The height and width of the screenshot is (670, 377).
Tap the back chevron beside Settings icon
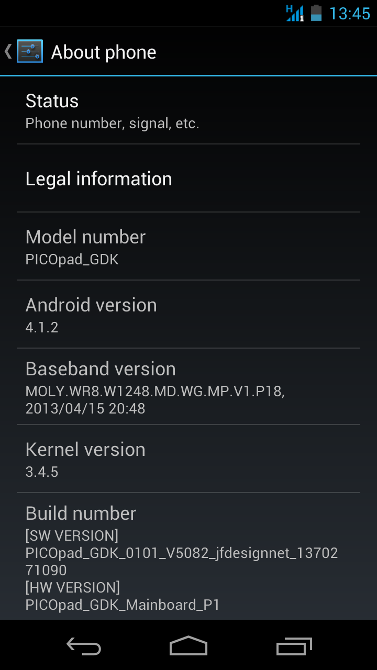click(8, 51)
